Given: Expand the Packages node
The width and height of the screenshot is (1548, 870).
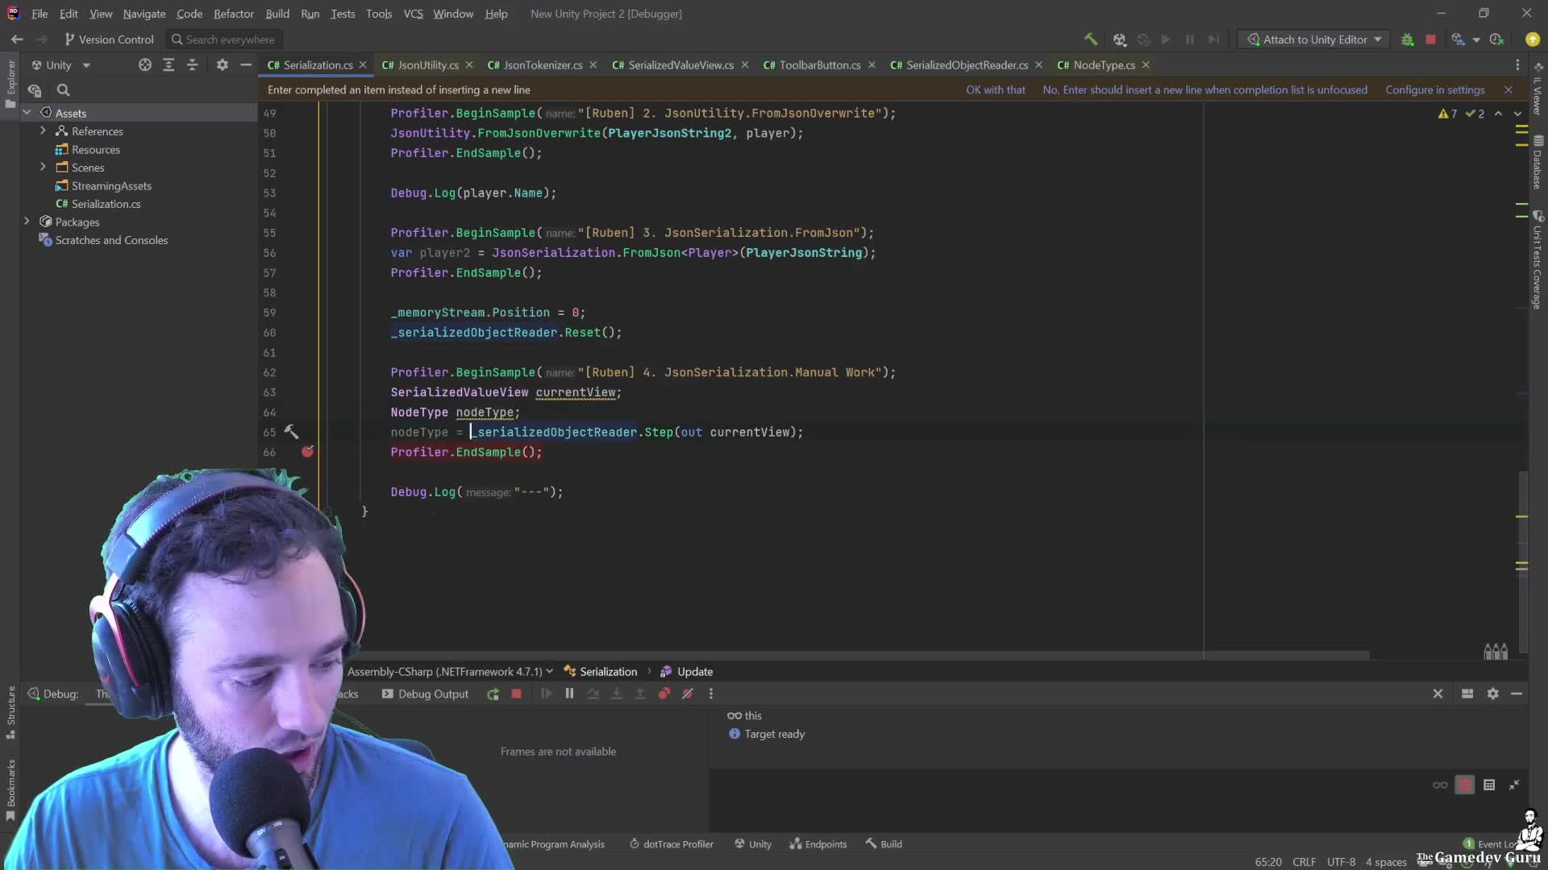Looking at the screenshot, I should (x=27, y=222).
